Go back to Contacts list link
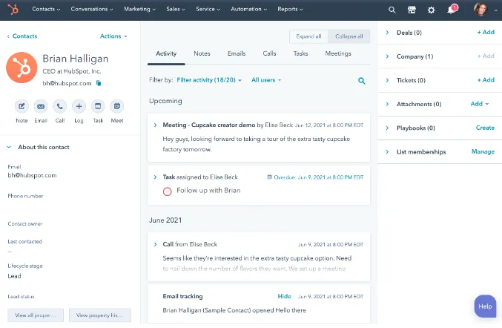Screen dimensions: 502x328 click(x=22, y=36)
